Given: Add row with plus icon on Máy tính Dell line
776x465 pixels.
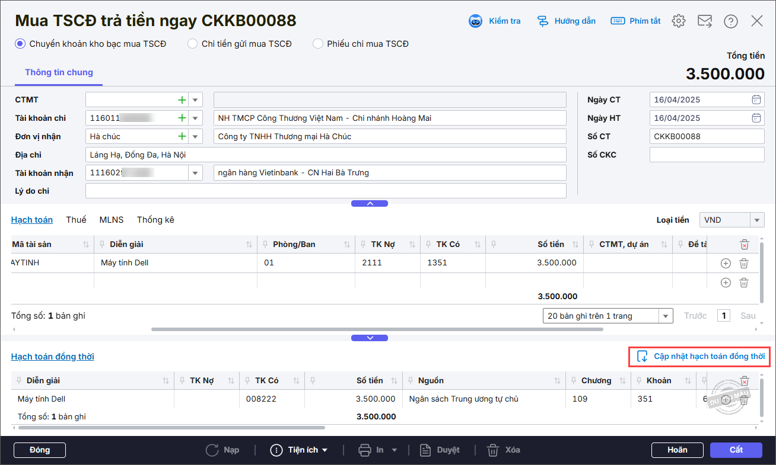Looking at the screenshot, I should (x=725, y=264).
